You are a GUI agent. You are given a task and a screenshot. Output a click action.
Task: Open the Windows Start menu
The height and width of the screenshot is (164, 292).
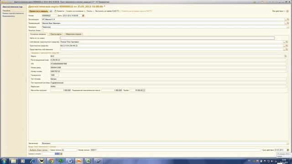click(x=4, y=161)
